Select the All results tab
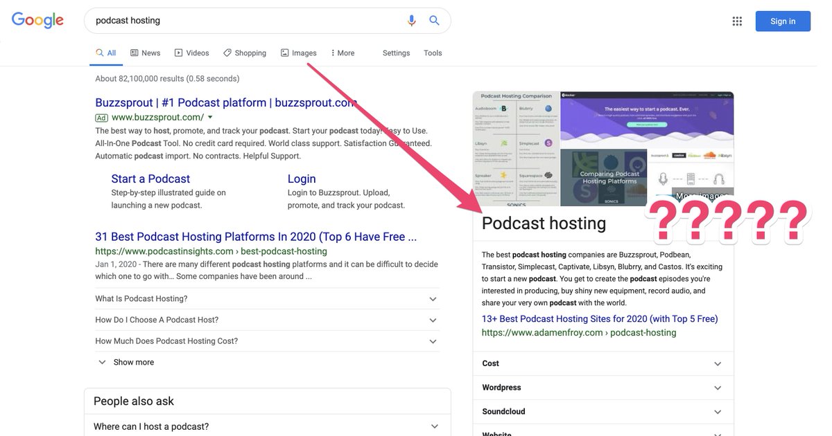 point(106,53)
